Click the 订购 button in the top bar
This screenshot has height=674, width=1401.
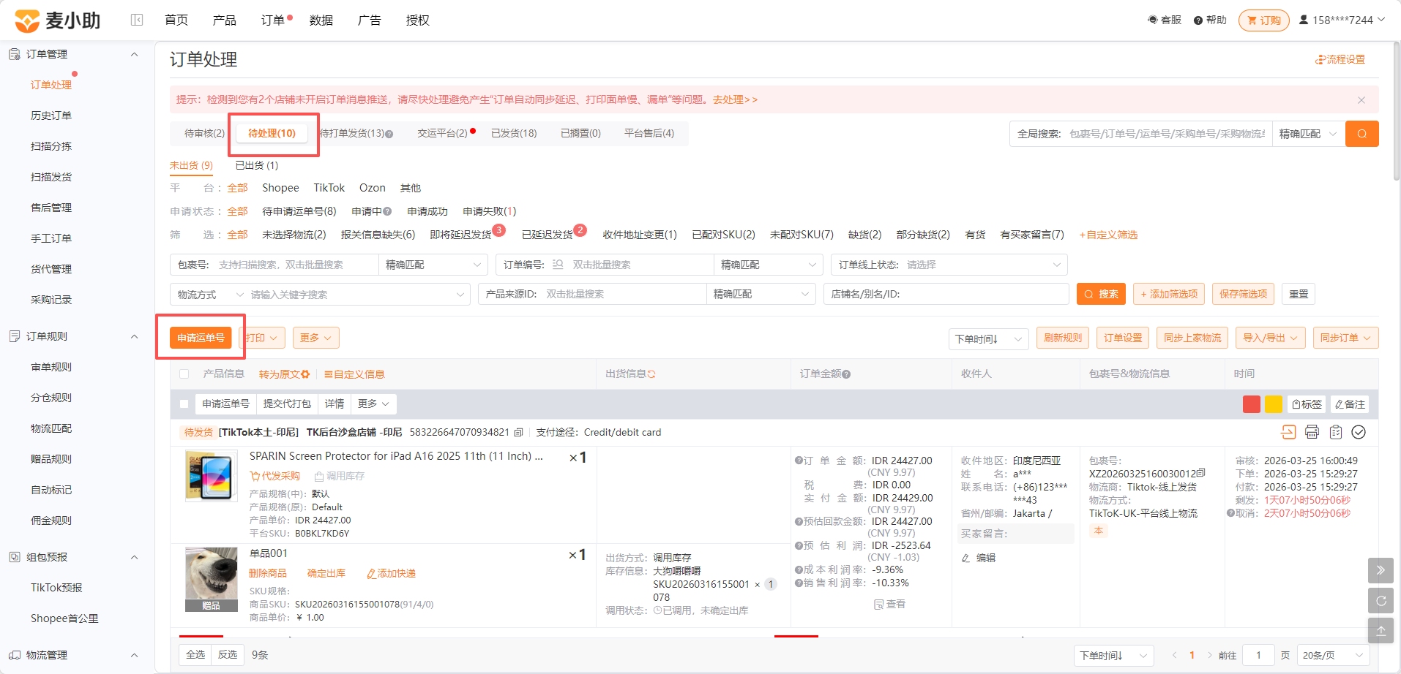[x=1263, y=20]
